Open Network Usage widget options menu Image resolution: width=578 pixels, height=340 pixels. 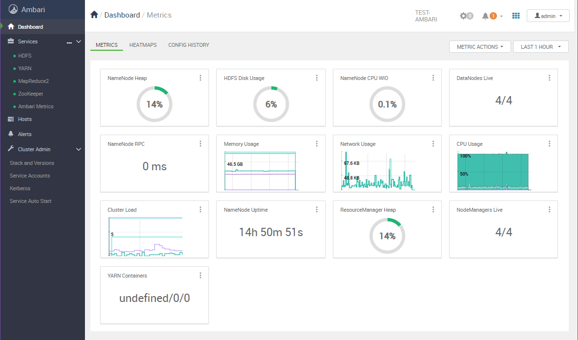pos(433,143)
